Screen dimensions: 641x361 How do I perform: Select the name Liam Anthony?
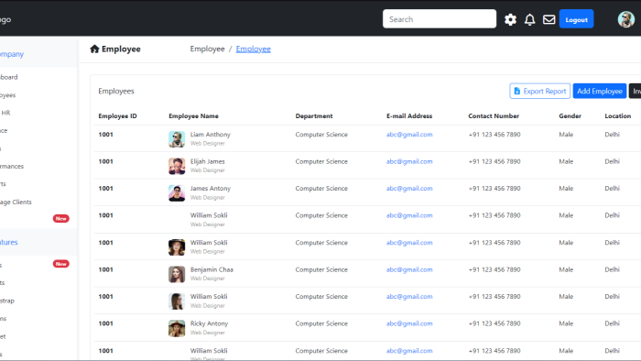210,135
